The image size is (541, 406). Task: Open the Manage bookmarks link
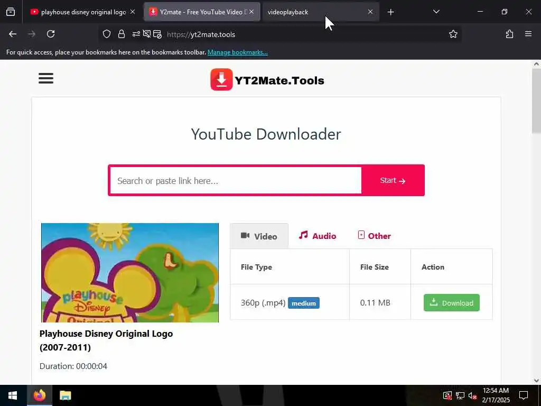(237, 52)
